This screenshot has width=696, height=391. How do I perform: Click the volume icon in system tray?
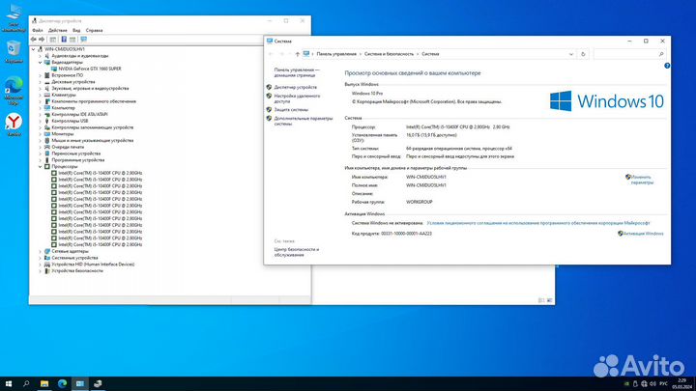[652, 384]
